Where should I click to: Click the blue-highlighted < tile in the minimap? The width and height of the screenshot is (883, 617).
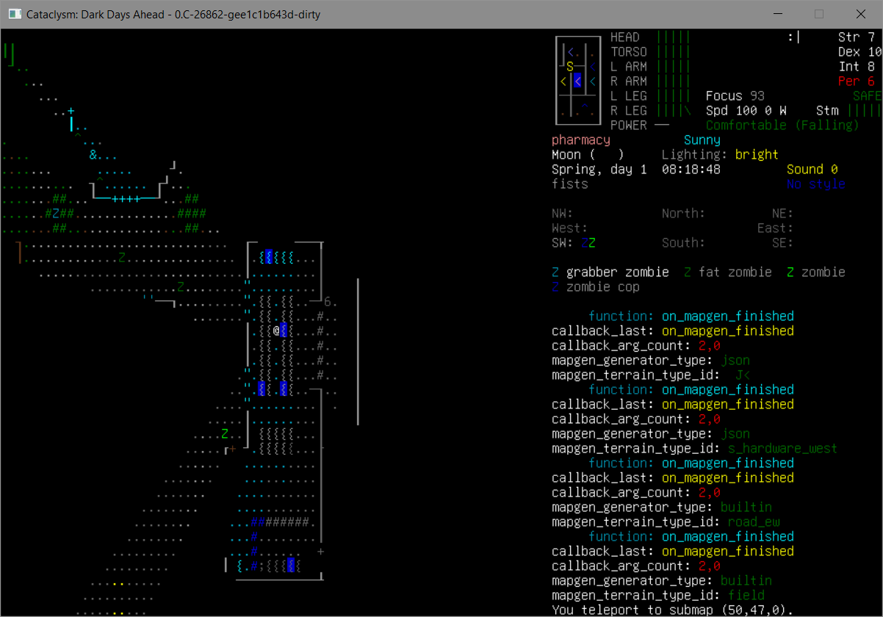click(x=577, y=81)
